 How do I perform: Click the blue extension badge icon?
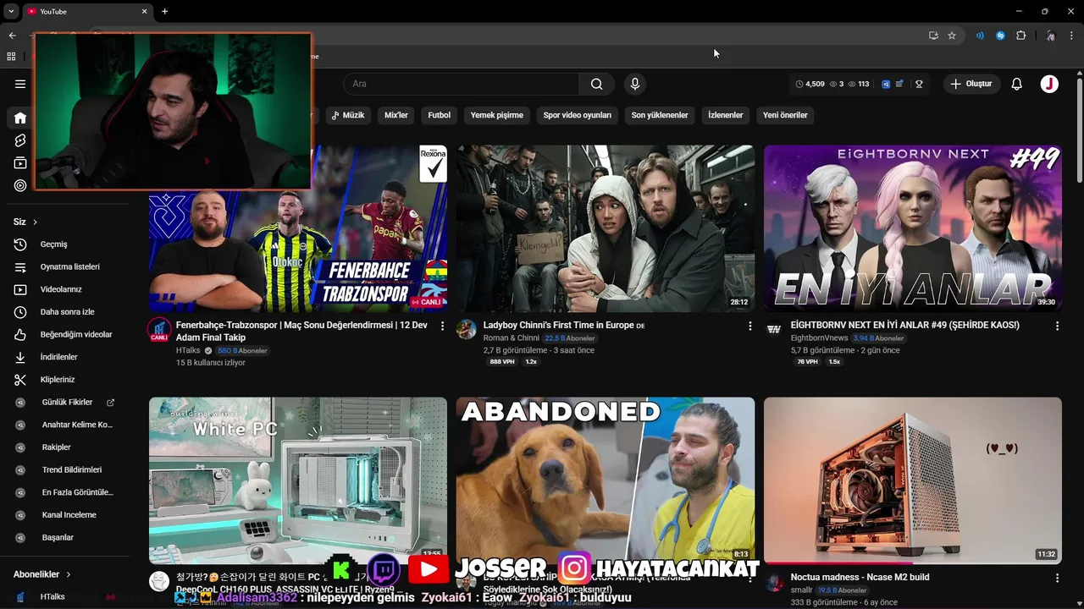886,84
